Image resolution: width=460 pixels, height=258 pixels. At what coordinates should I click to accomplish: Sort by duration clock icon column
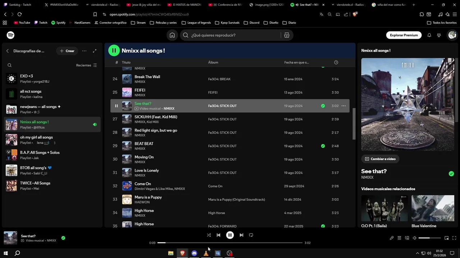tap(336, 62)
